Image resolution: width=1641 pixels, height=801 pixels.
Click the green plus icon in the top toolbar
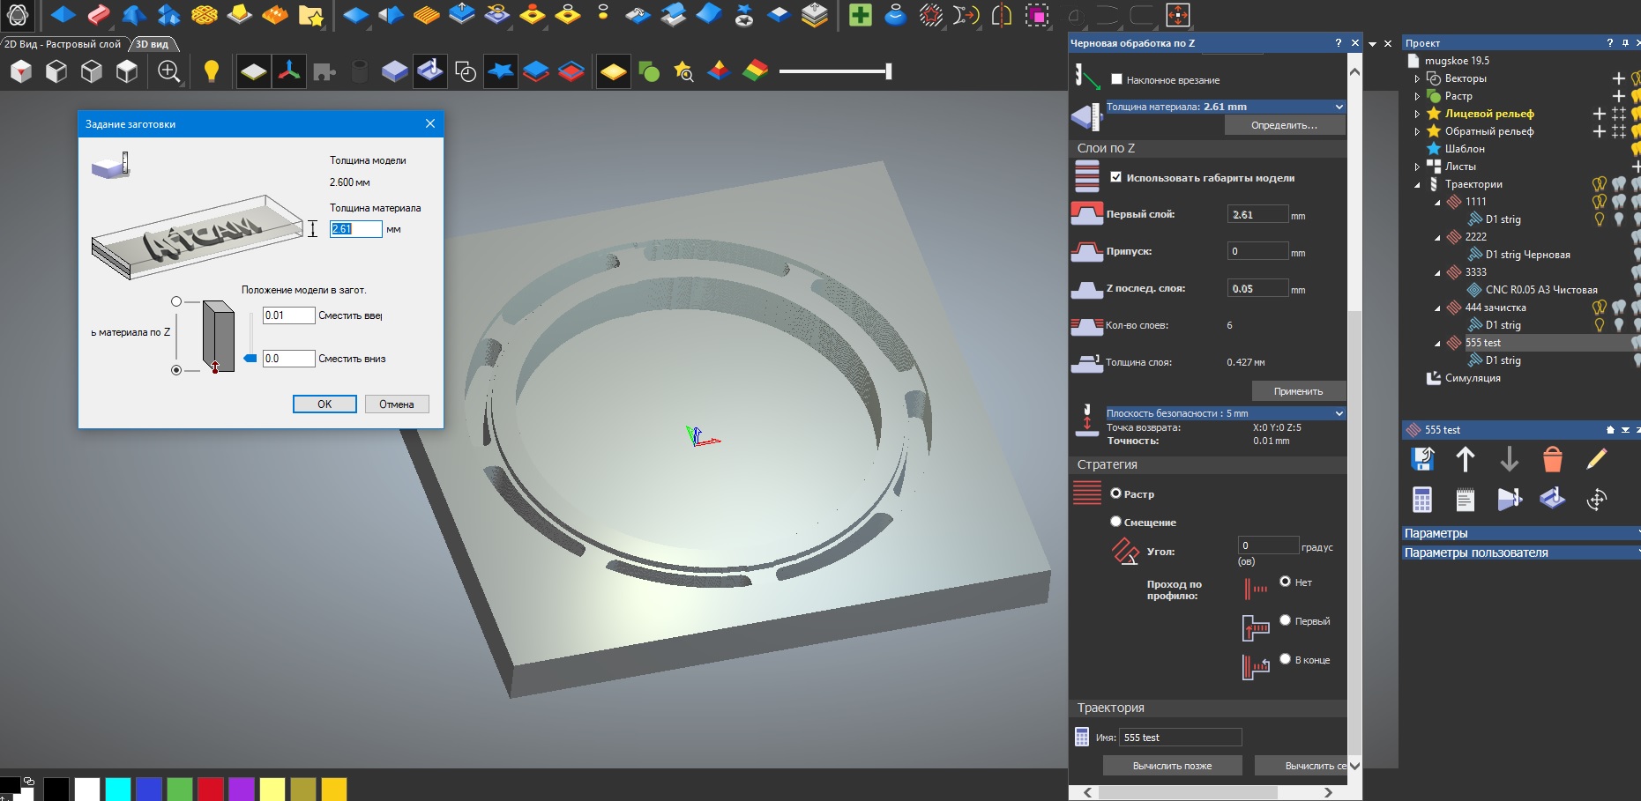(860, 15)
